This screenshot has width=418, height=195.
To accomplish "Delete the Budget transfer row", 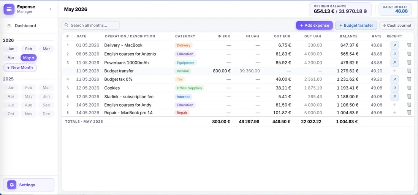I will [x=409, y=71].
